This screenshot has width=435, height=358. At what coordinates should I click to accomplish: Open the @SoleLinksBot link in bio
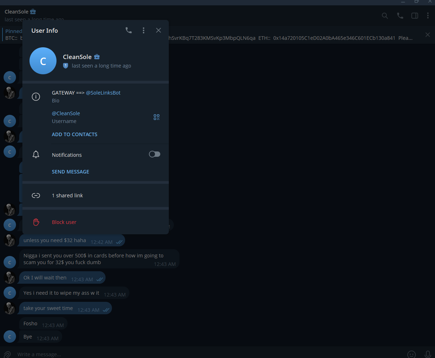103,93
